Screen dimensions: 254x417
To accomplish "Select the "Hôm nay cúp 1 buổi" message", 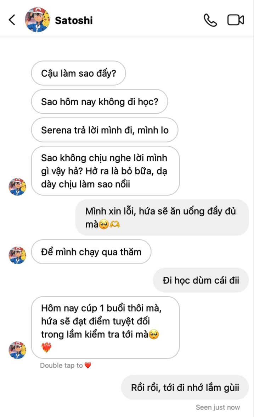I will (105, 327).
